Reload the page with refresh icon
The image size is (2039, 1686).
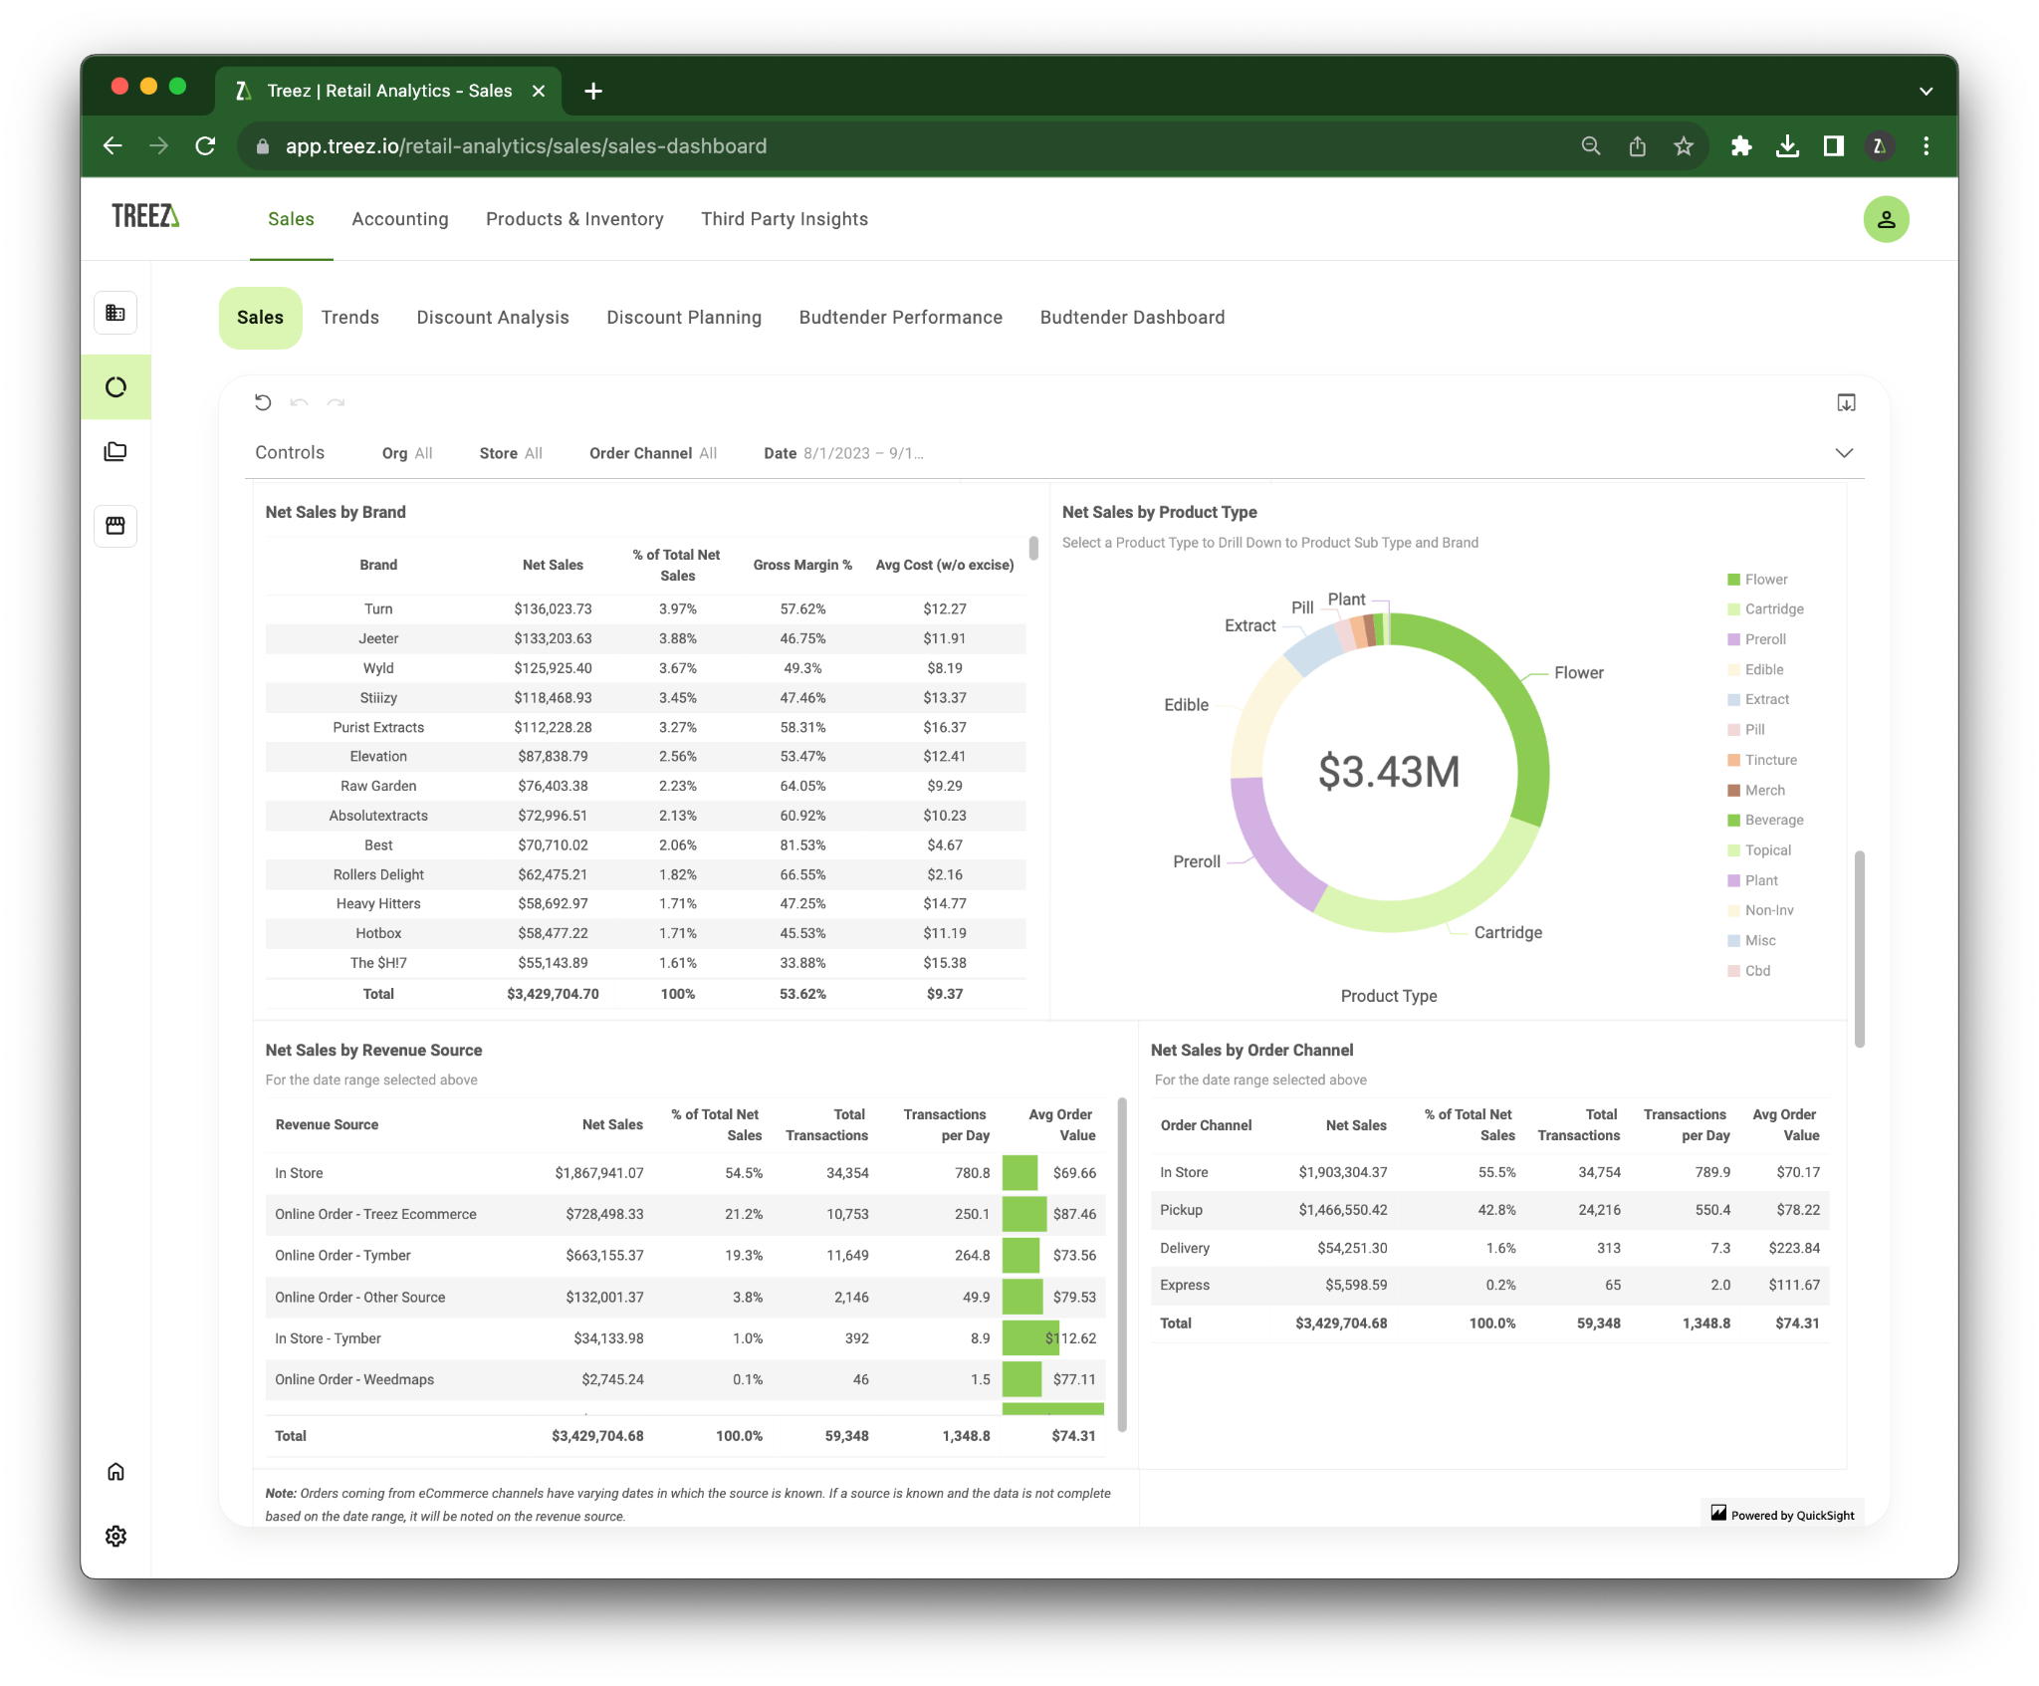click(205, 146)
